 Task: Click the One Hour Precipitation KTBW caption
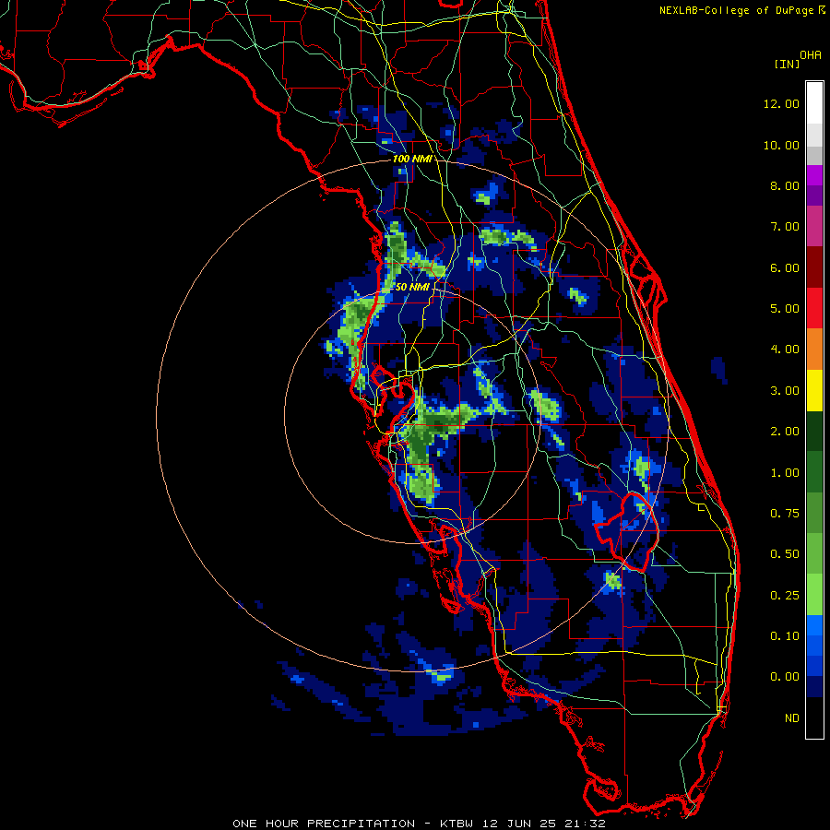pos(419,824)
